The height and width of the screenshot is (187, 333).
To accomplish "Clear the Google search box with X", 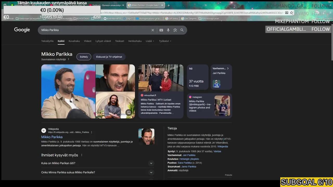I will pos(153,30).
